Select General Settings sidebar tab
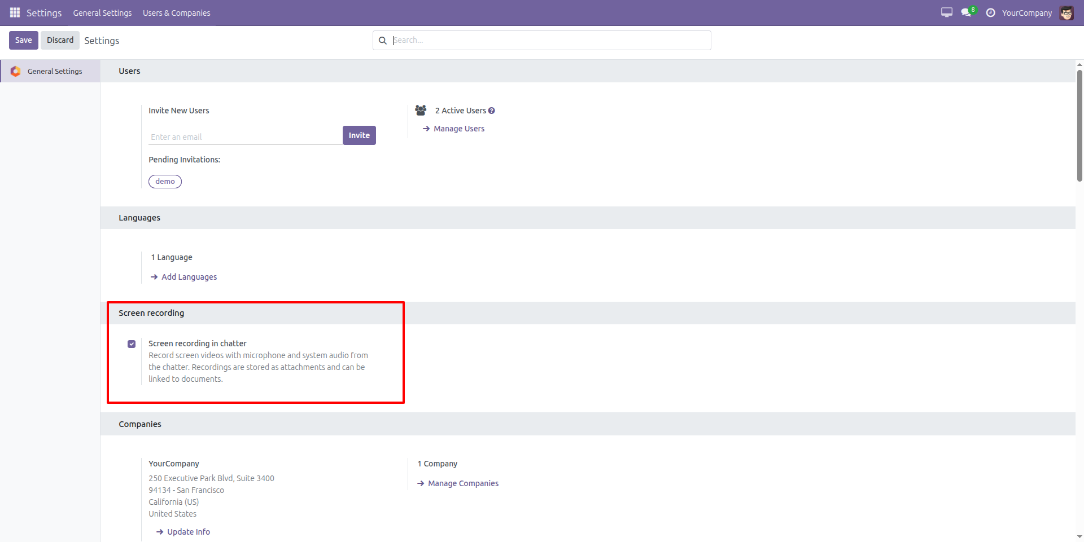Image resolution: width=1084 pixels, height=542 pixels. tap(50, 71)
